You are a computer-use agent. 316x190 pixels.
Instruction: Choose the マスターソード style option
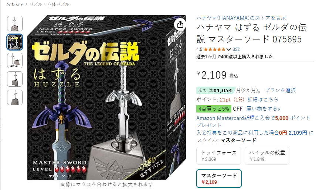219,179
